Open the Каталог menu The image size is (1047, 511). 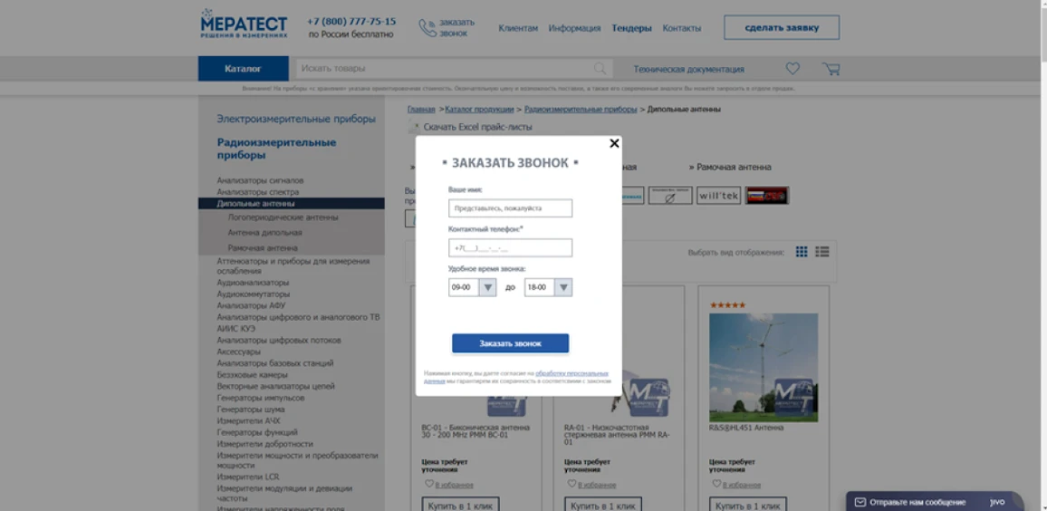pos(243,69)
